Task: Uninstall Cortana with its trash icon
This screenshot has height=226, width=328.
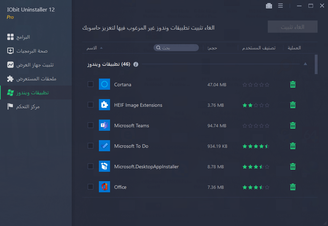Action: pyautogui.click(x=292, y=84)
